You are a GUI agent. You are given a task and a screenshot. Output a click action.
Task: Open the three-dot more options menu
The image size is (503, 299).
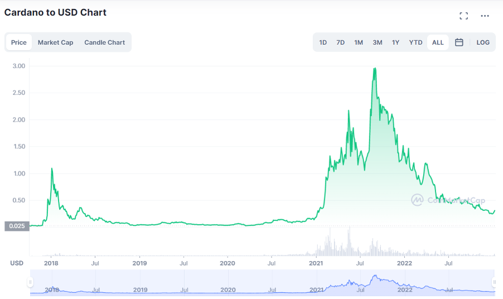[485, 16]
